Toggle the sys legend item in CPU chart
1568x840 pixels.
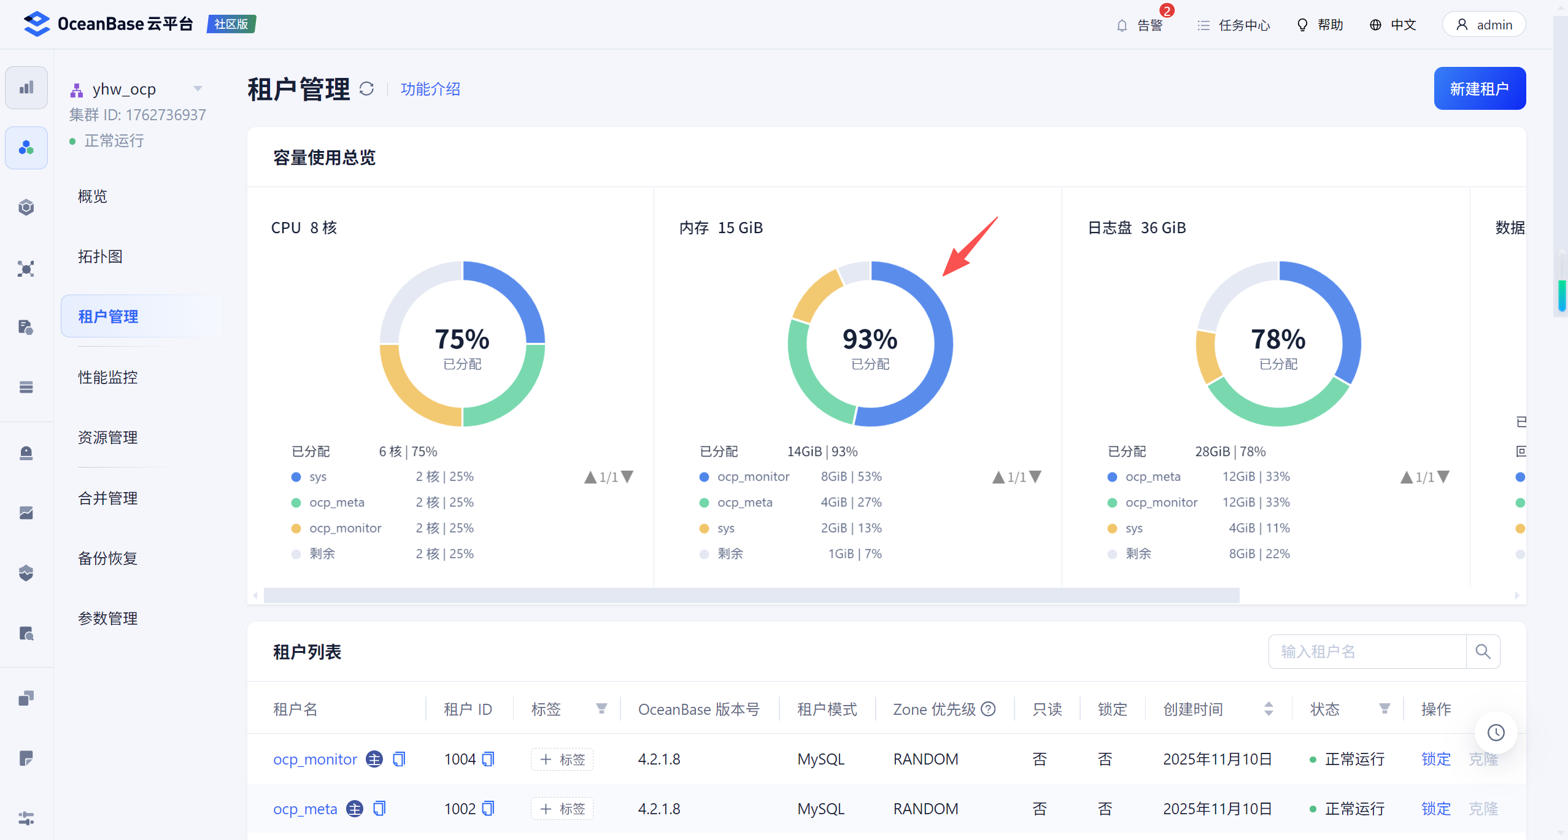317,477
